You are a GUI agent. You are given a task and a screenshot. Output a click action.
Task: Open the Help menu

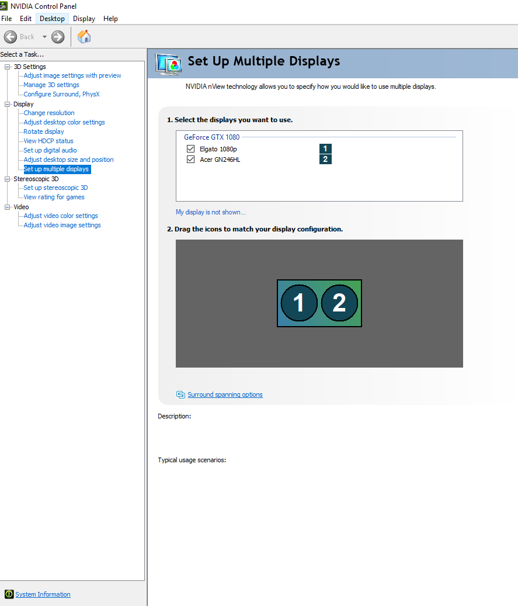(x=110, y=19)
